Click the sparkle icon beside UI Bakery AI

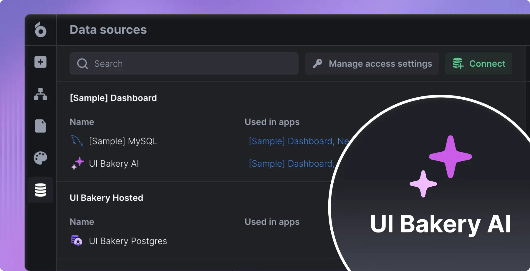click(x=78, y=163)
